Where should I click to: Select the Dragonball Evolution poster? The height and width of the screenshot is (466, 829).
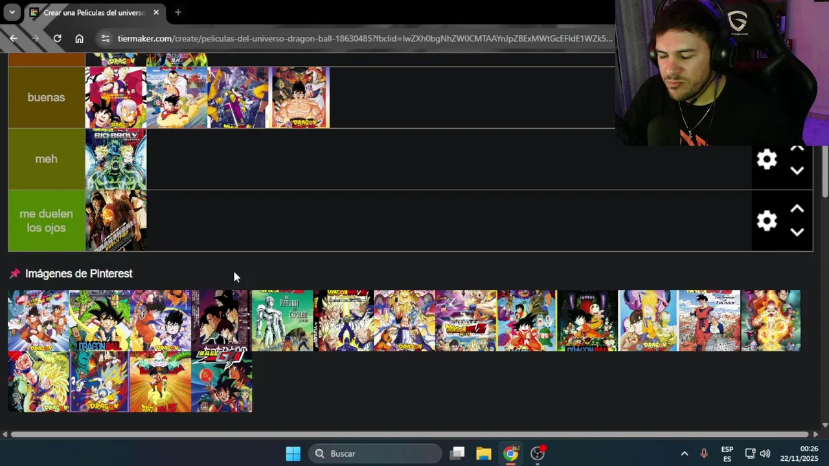tap(116, 221)
